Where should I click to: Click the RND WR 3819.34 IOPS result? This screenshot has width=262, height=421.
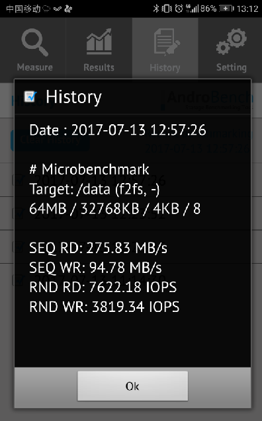105,307
